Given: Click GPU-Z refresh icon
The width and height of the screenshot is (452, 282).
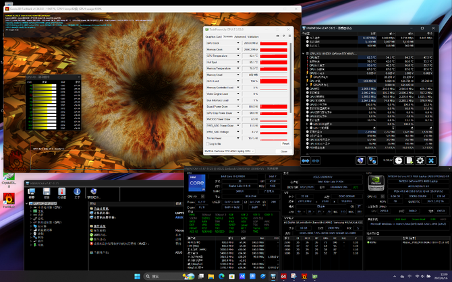Looking at the screenshot, I should pos(283,36).
